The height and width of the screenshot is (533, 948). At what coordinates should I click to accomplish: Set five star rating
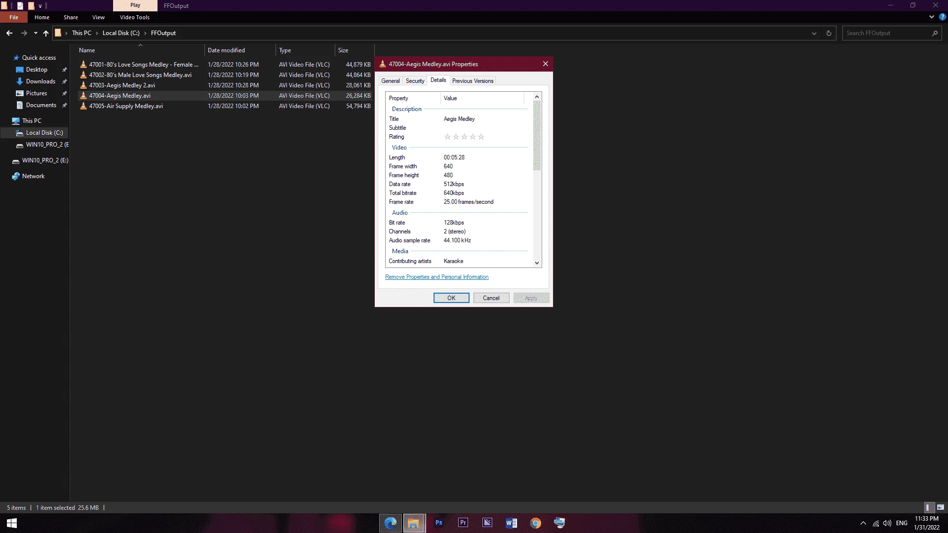481,137
